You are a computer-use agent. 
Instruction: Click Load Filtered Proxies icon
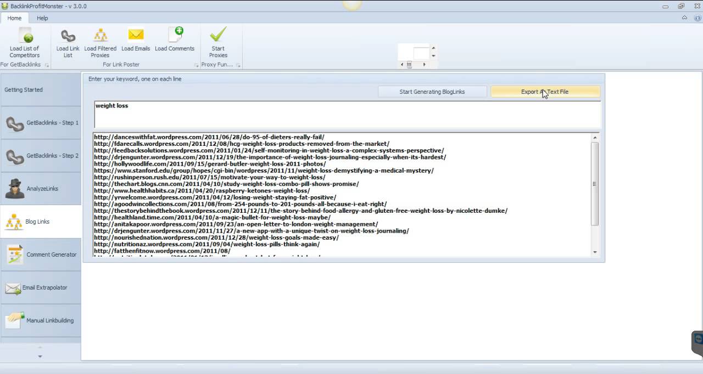tap(100, 35)
